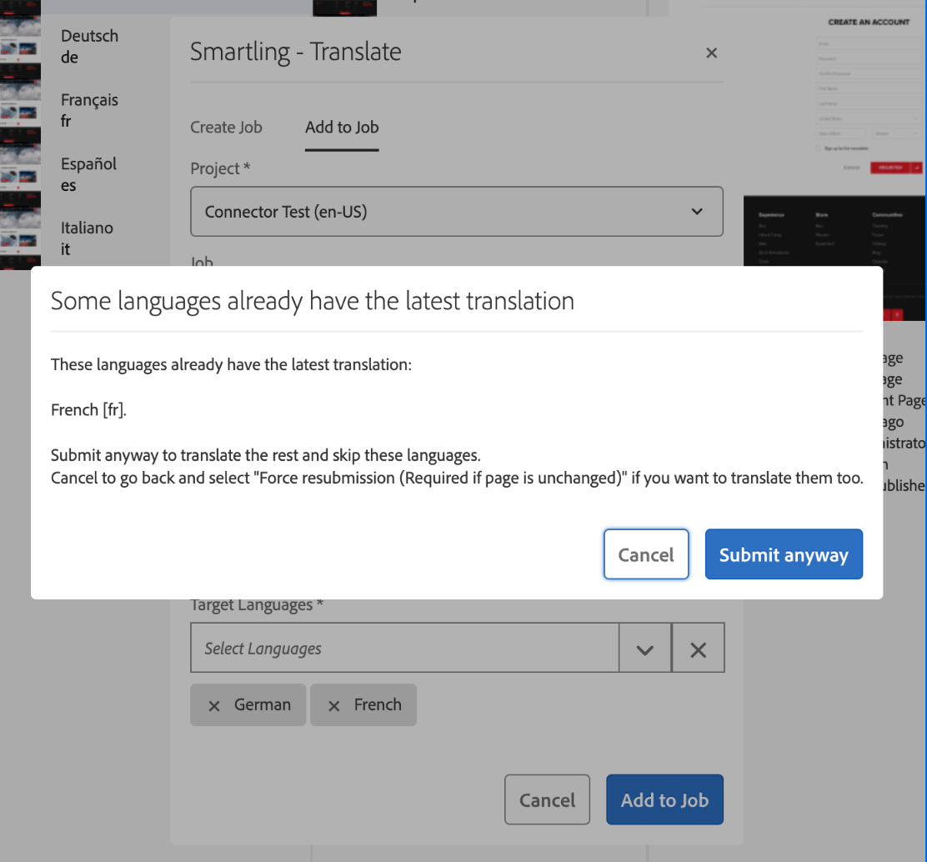Click the Submit anyway button
Viewport: 927px width, 862px height.
pos(784,554)
